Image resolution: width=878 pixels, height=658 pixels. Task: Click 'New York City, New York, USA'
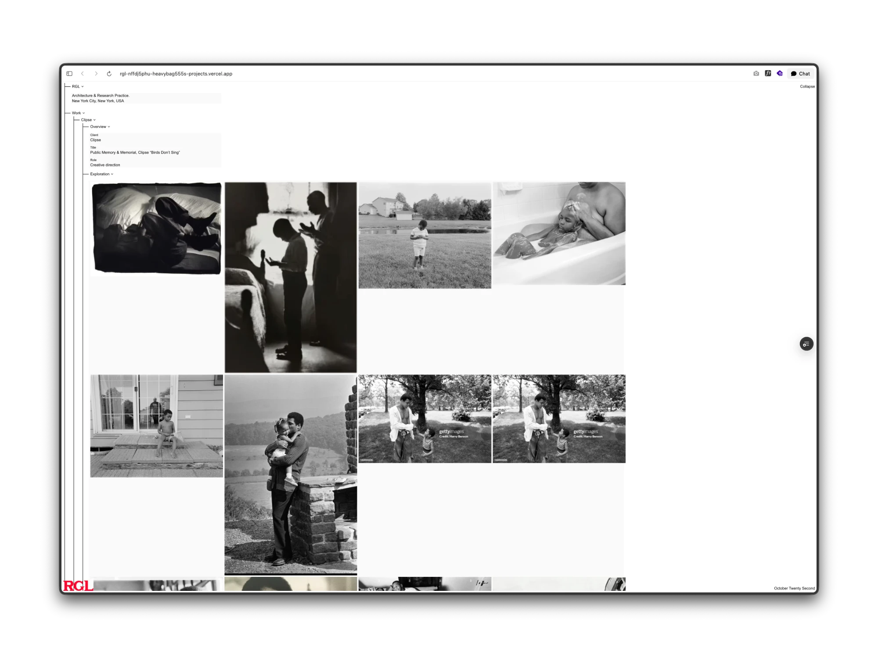(98, 101)
